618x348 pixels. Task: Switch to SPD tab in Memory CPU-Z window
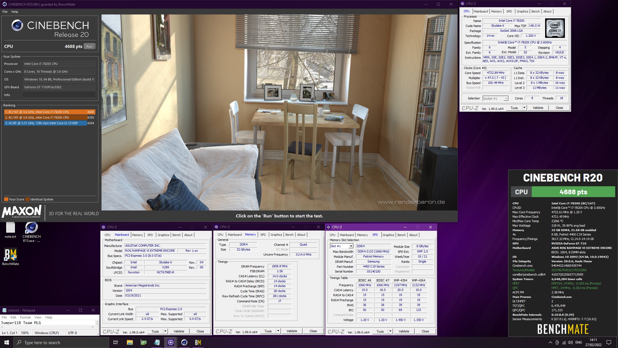(x=263, y=235)
